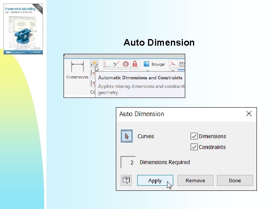
Task: Click the Dimension tool in the ribbon
Action: [77, 70]
